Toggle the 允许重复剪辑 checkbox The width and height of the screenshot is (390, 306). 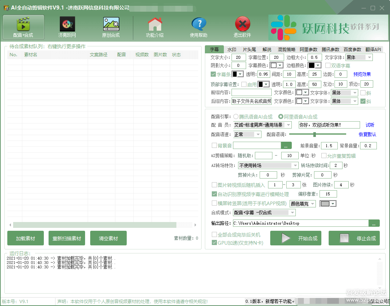[x=324, y=156]
